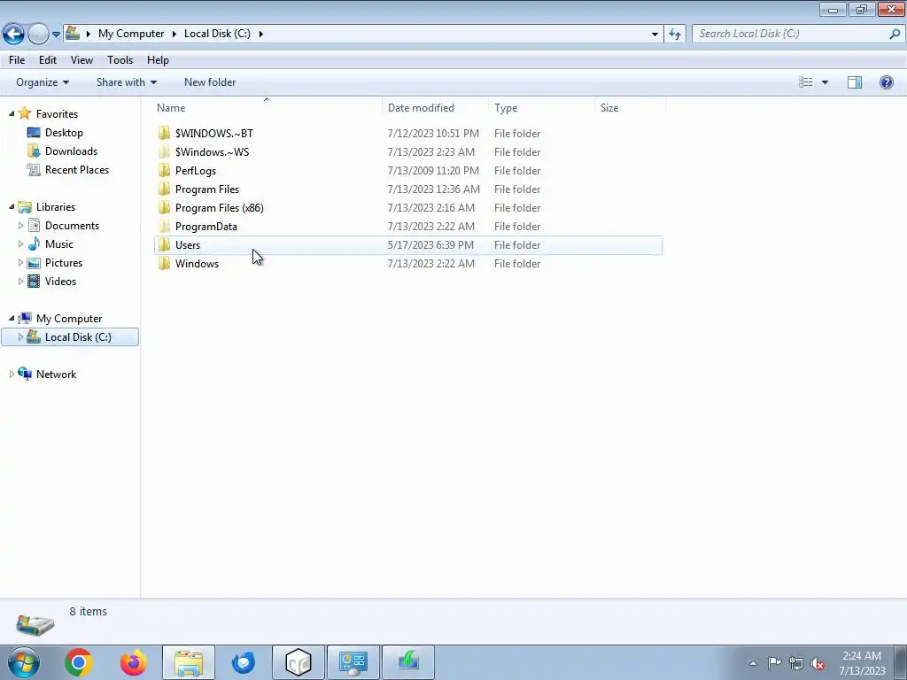Viewport: 907px width, 680px height.
Task: Expand the Music library
Action: point(21,244)
